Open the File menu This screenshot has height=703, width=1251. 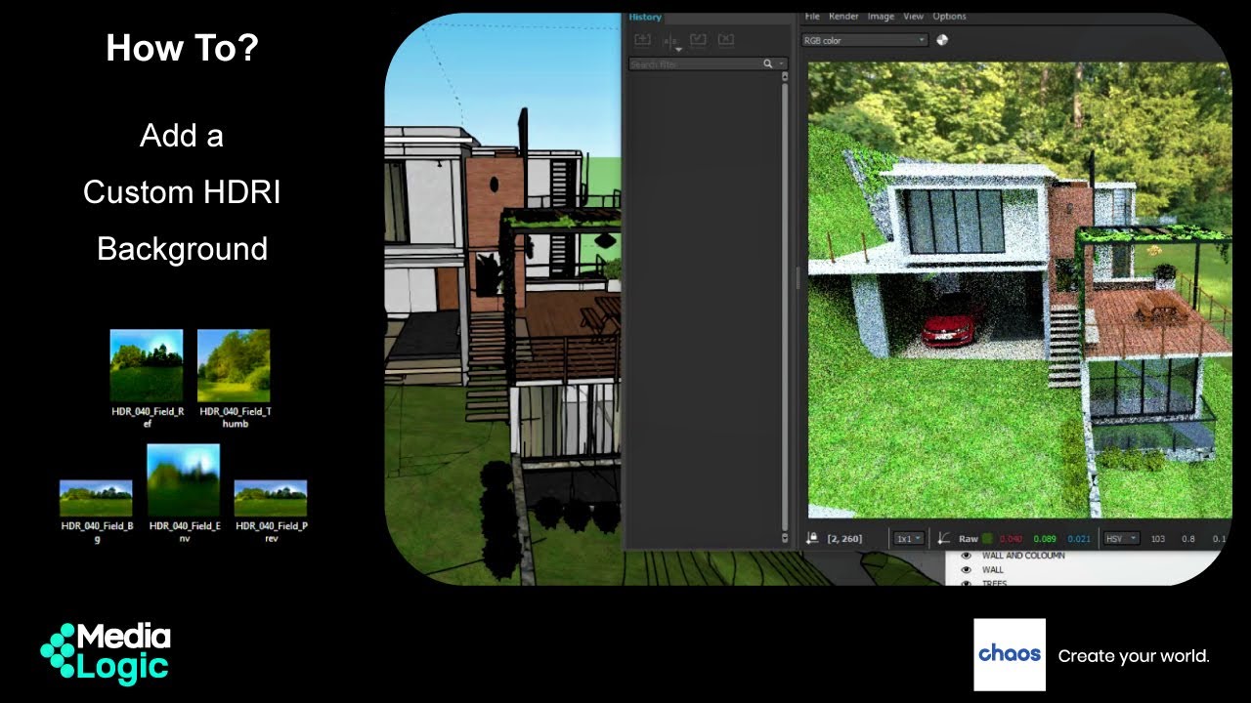pyautogui.click(x=812, y=16)
